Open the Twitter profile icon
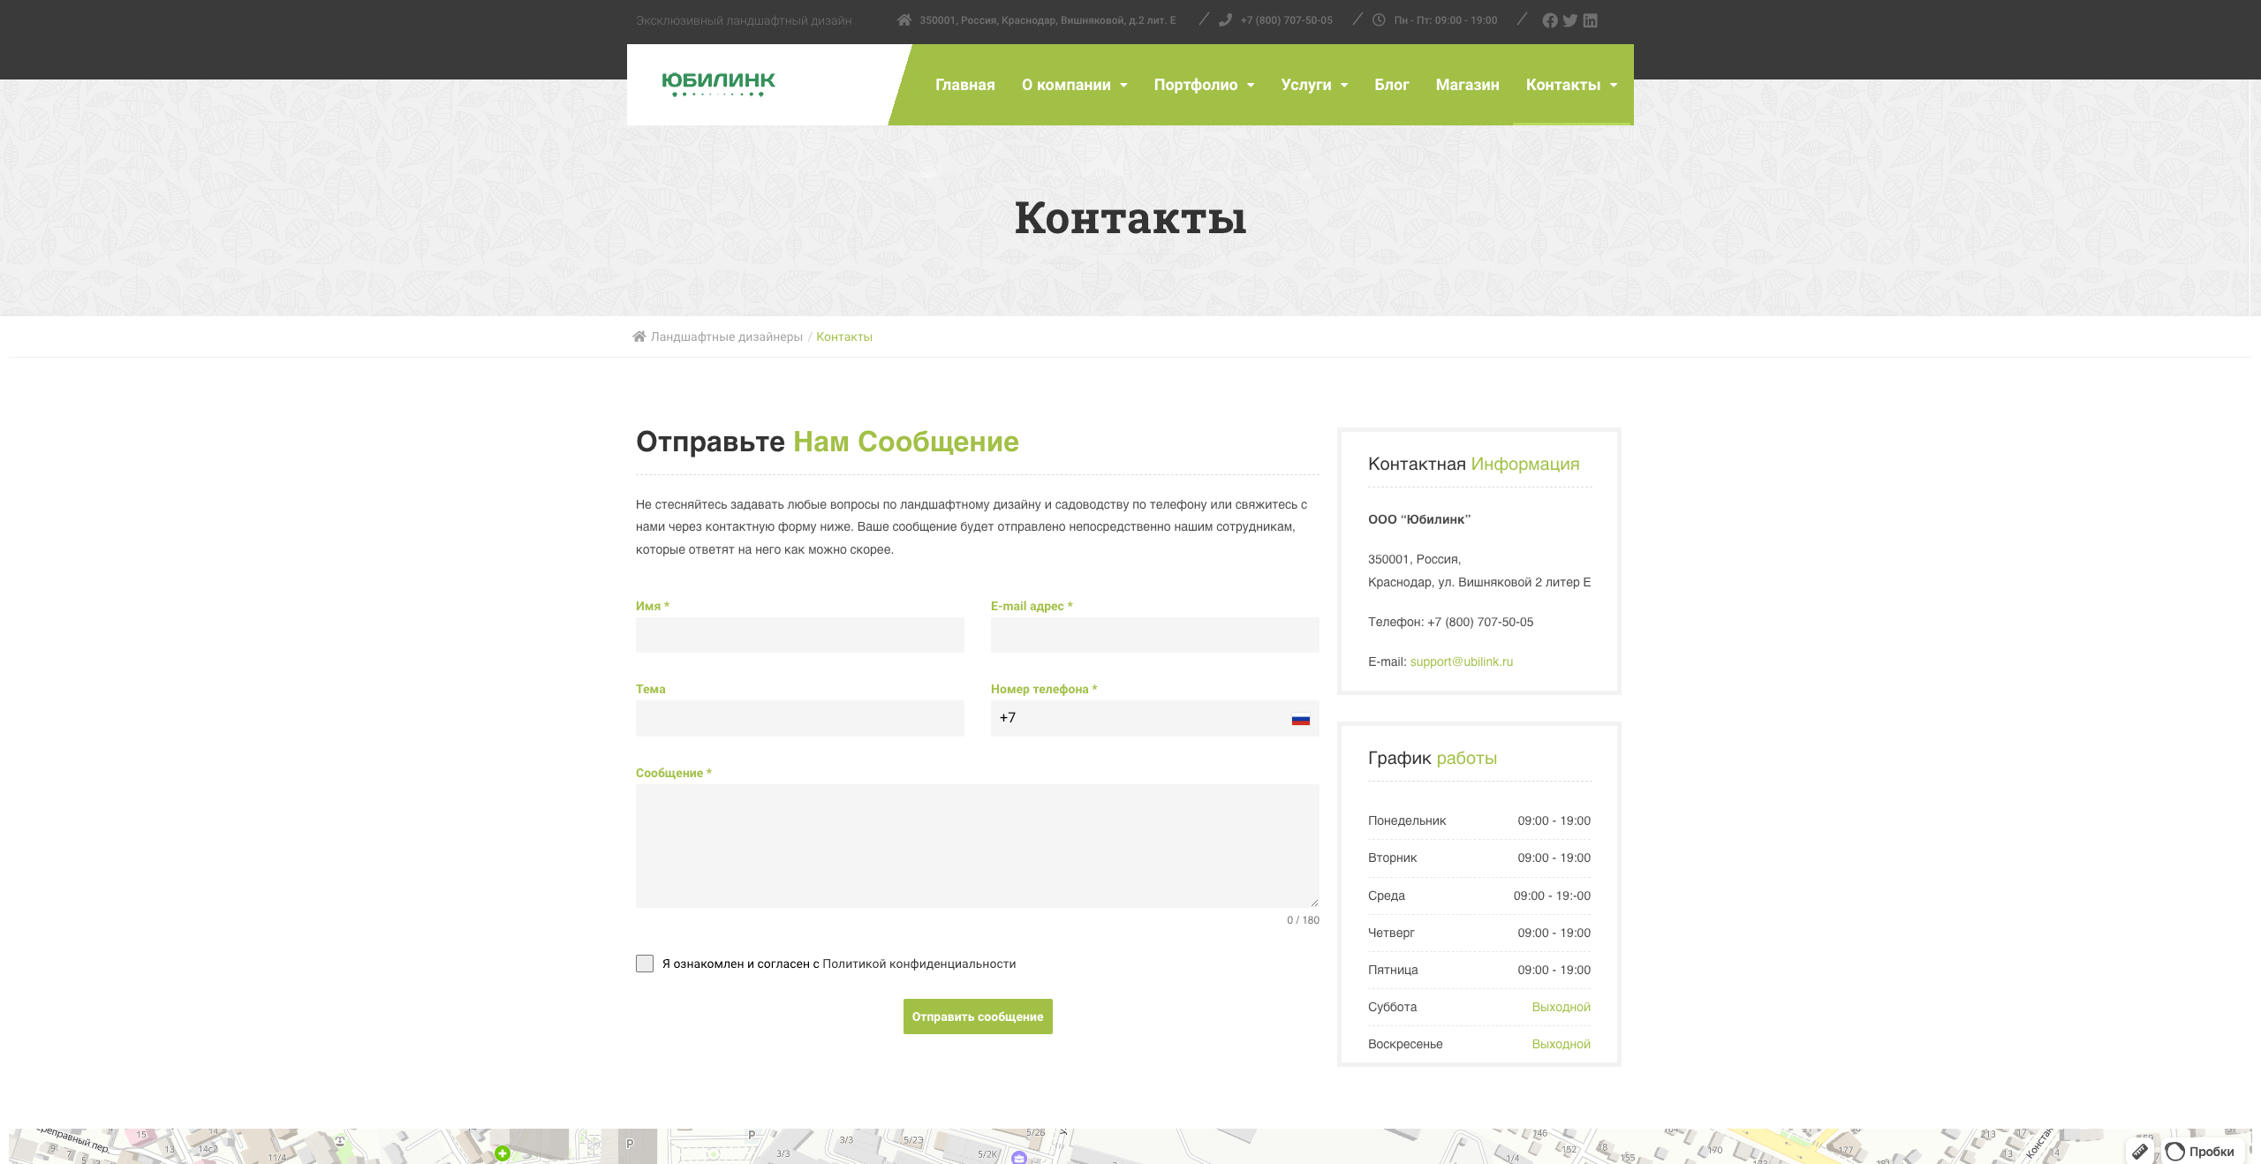2261x1164 pixels. pyautogui.click(x=1569, y=20)
